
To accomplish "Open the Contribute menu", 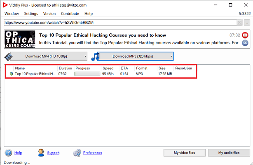I will tap(70, 14).
